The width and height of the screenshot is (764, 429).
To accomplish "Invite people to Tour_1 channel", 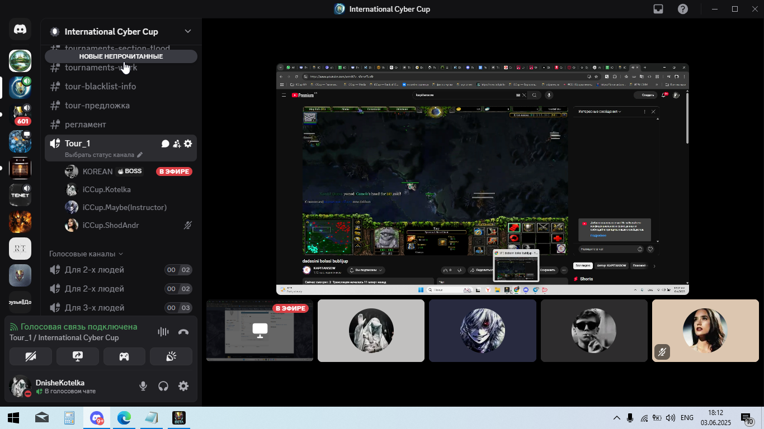I will click(177, 144).
